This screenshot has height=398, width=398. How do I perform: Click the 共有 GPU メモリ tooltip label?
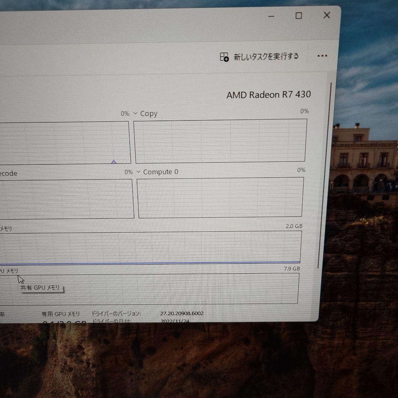(42, 287)
